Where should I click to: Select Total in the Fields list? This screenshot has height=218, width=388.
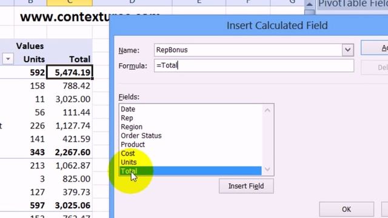(190, 171)
